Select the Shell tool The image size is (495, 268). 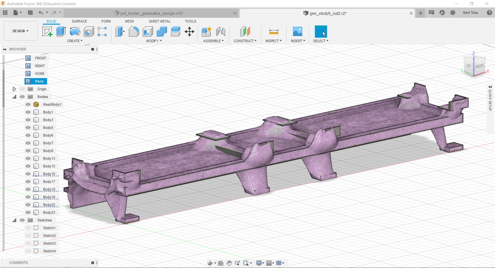tap(148, 32)
